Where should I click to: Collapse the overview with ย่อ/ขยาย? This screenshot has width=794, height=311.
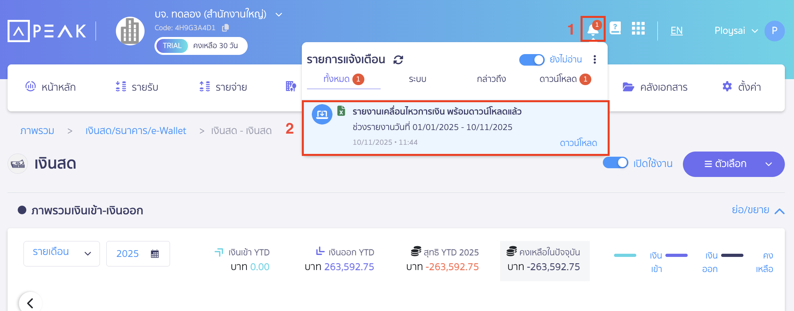point(758,210)
